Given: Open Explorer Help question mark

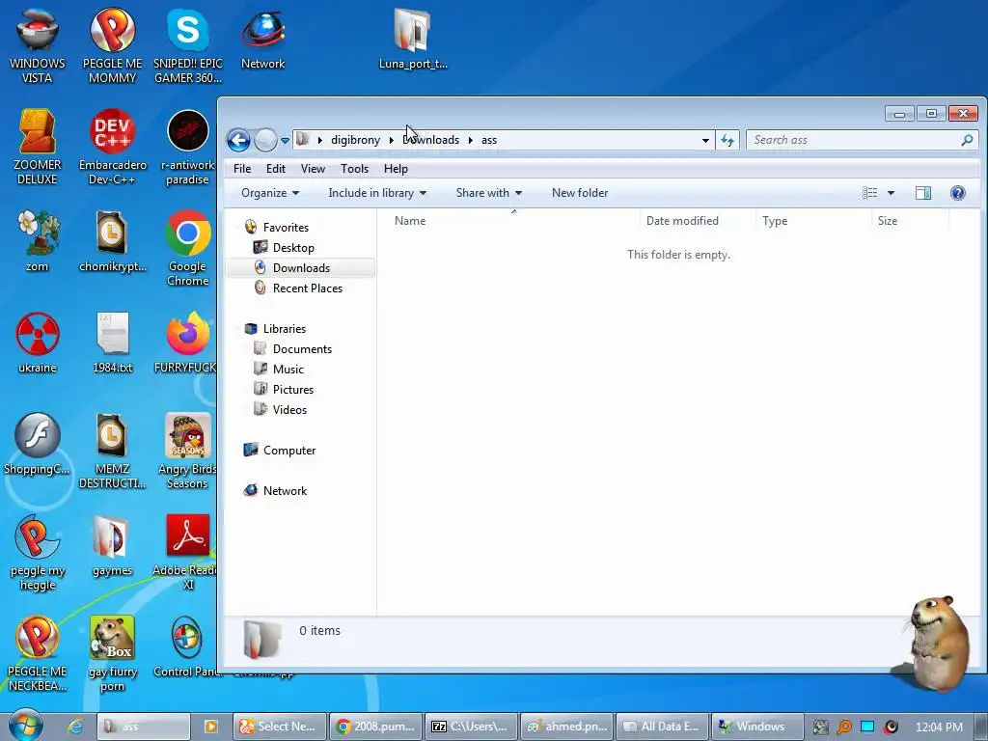Looking at the screenshot, I should point(958,193).
